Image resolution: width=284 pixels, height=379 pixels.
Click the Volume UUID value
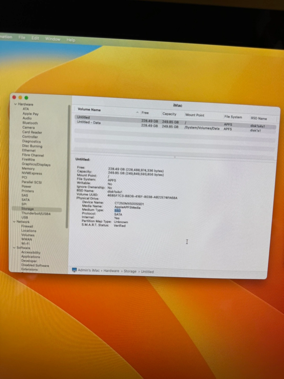(x=142, y=196)
